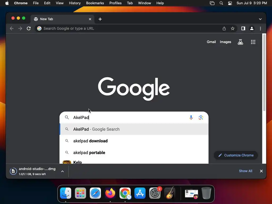Open App Store from the Dock

click(x=140, y=193)
